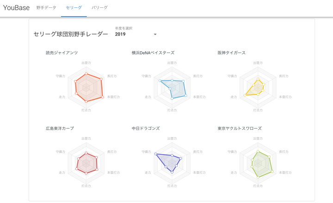Switch to the パリーグ tab
Image resolution: width=333 pixels, height=203 pixels.
click(x=99, y=8)
